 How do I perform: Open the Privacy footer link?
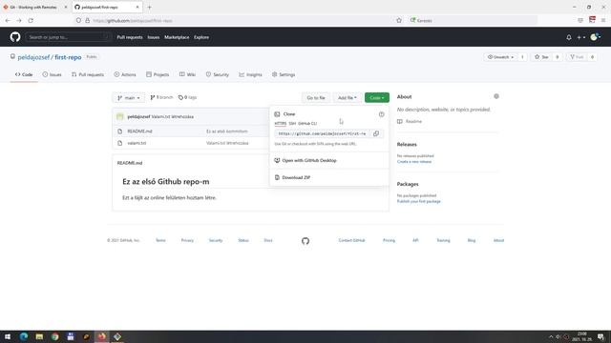tap(187, 240)
